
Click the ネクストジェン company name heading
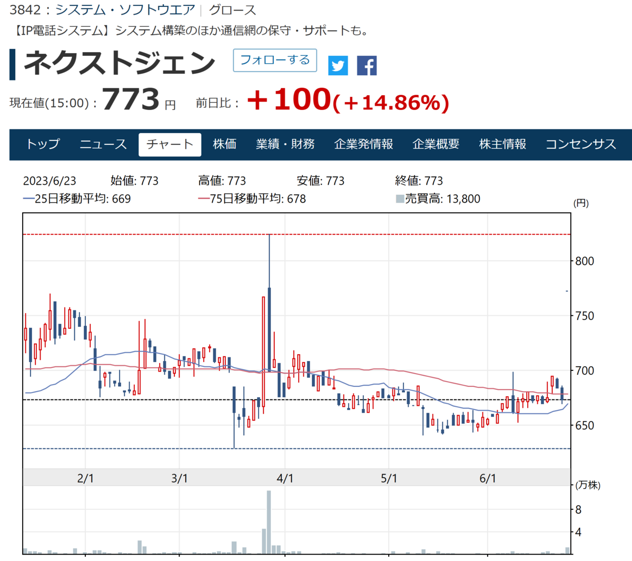click(120, 63)
